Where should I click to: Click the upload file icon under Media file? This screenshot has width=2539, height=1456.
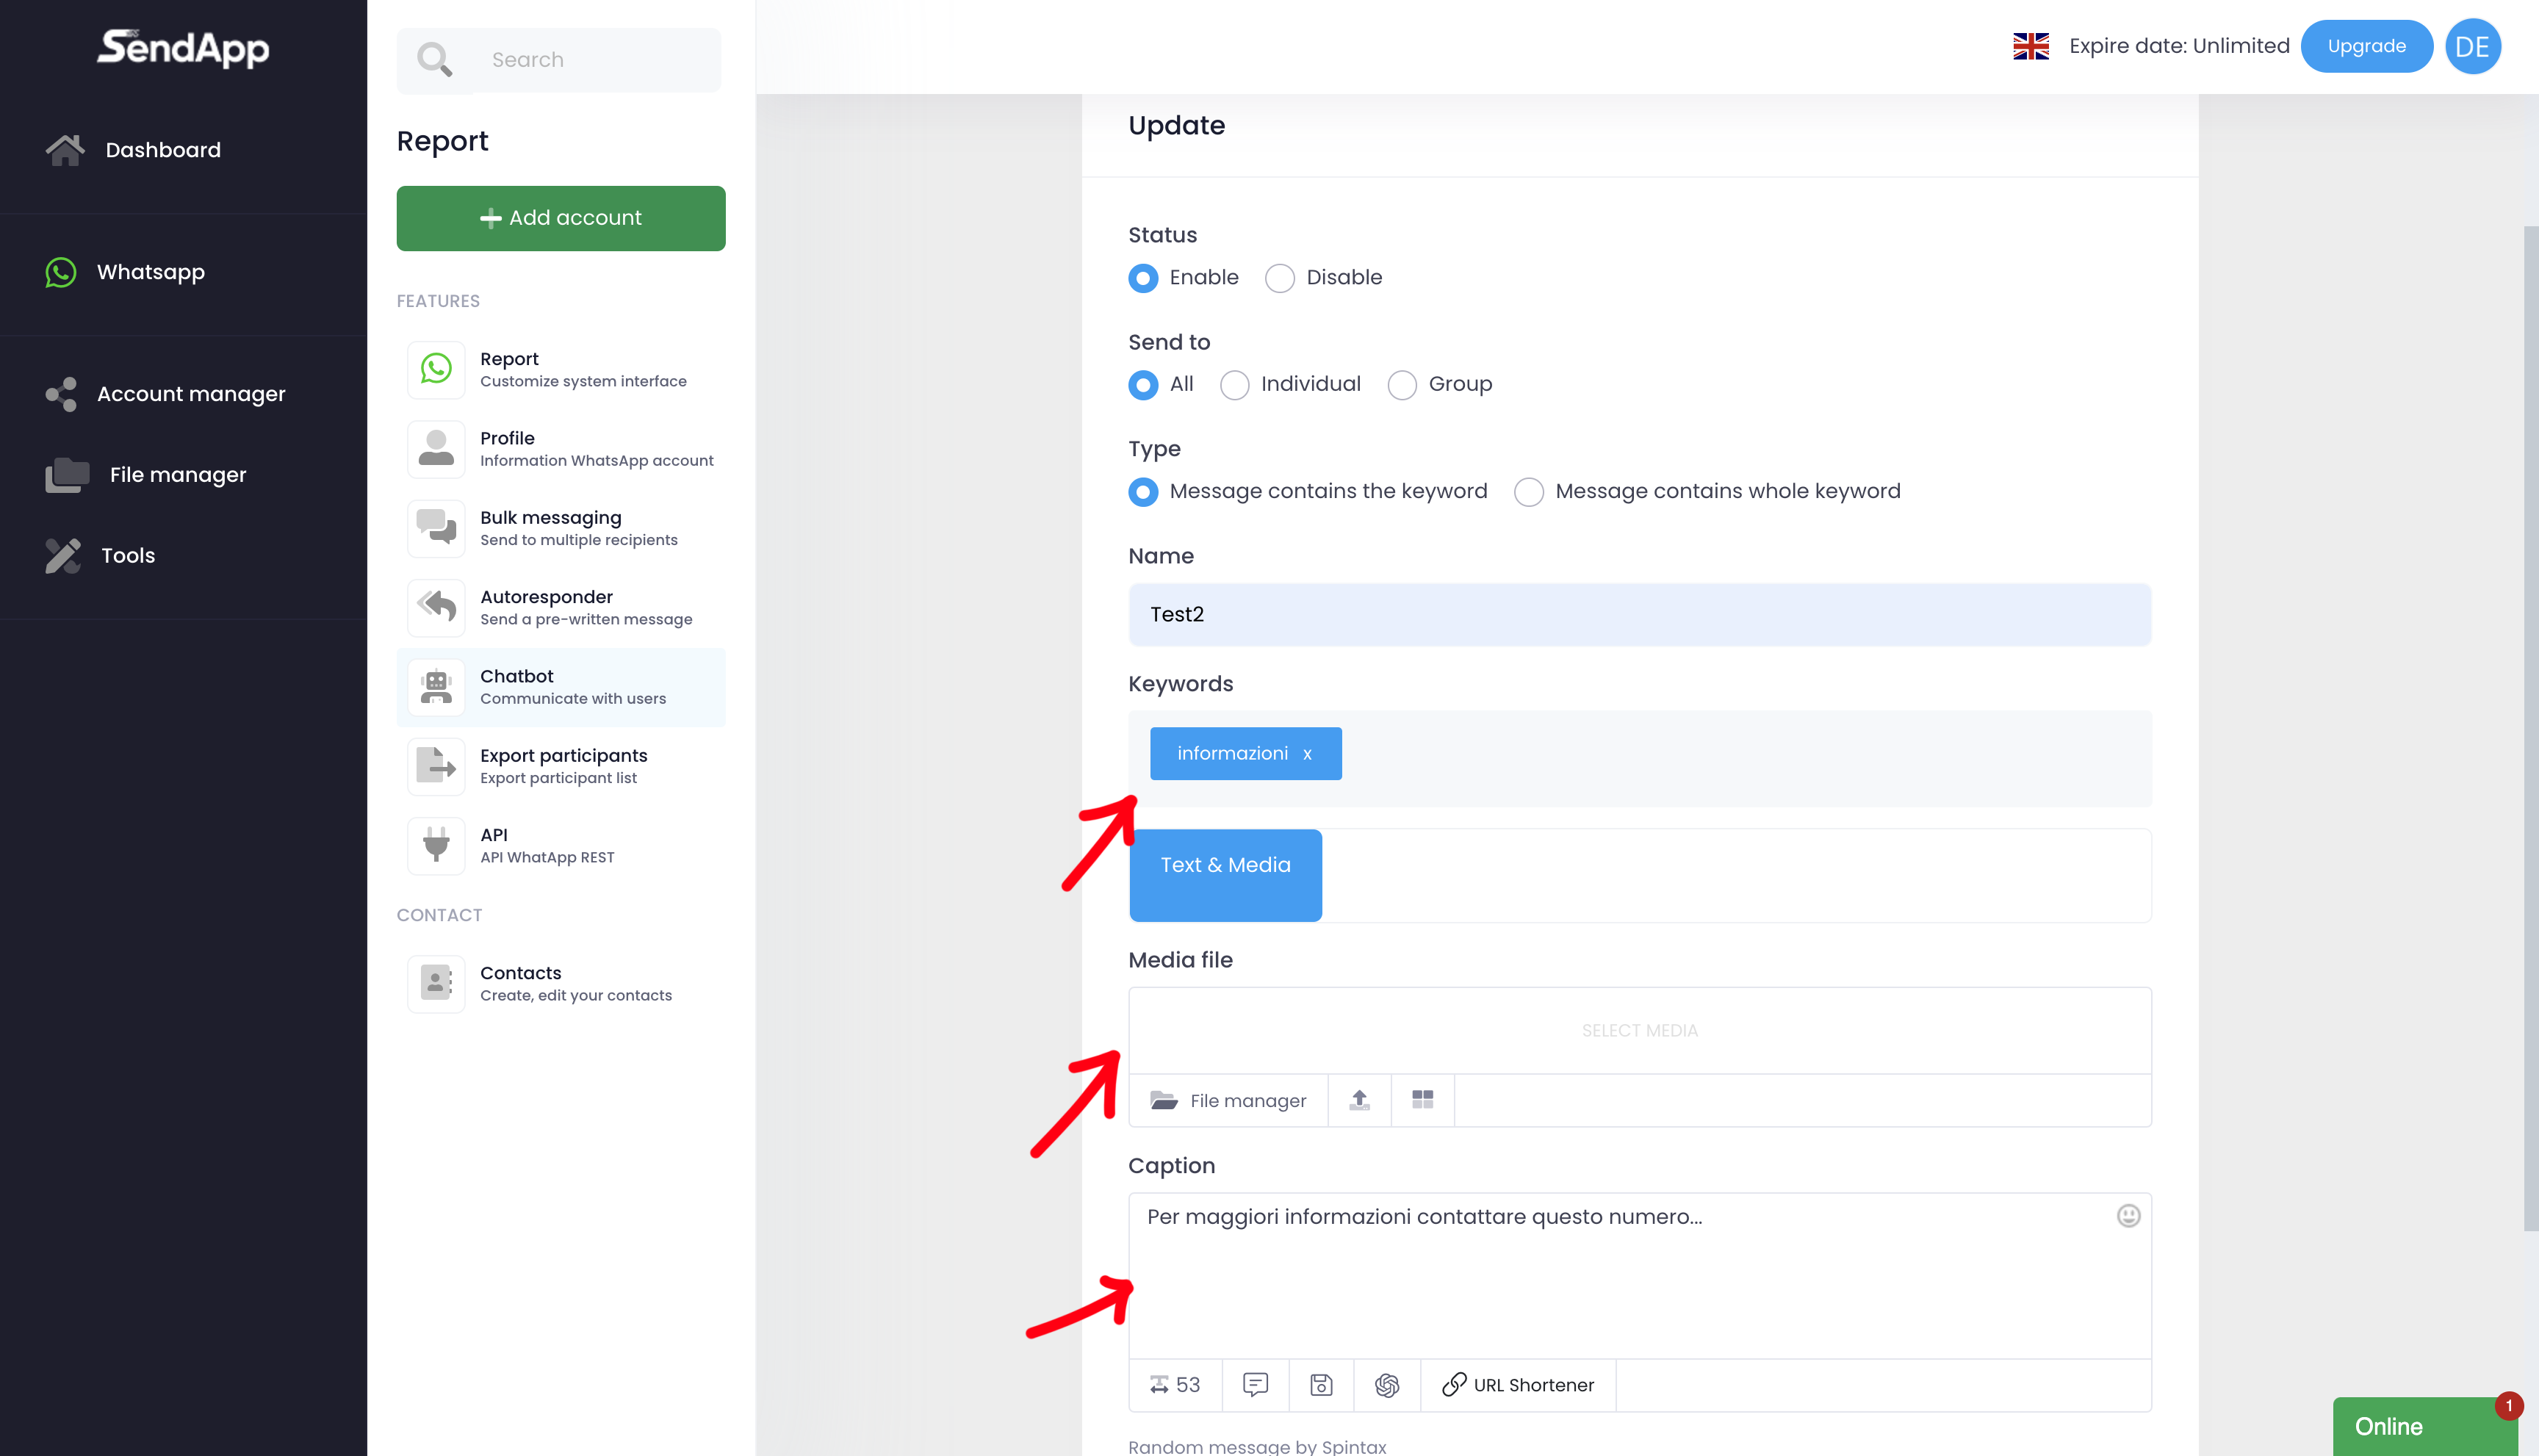[1359, 1100]
